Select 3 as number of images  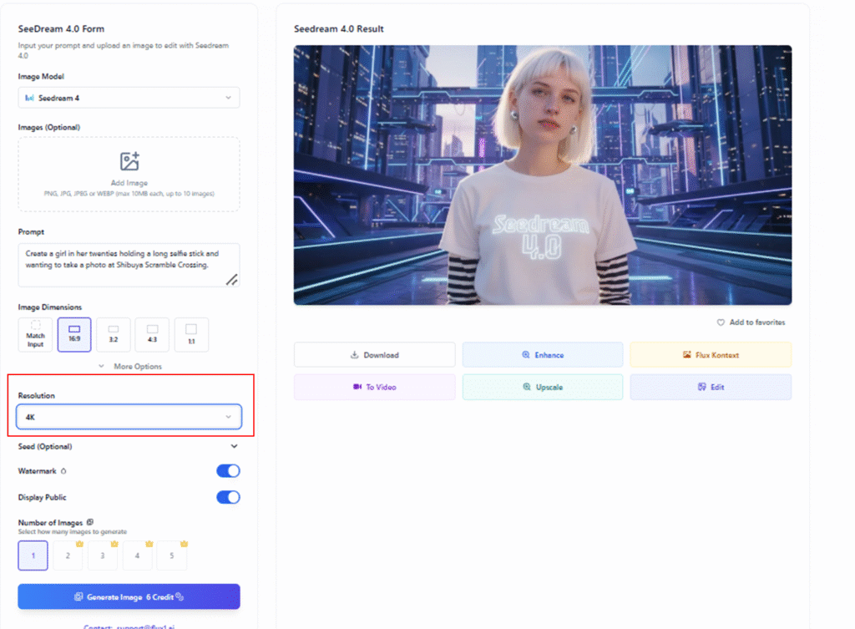(103, 555)
